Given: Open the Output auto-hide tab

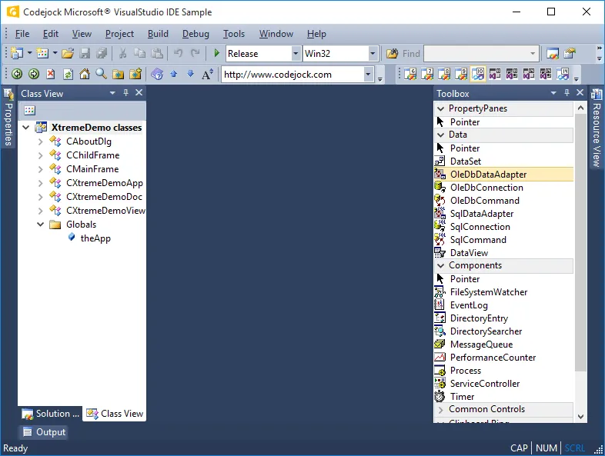Looking at the screenshot, I should [44, 432].
